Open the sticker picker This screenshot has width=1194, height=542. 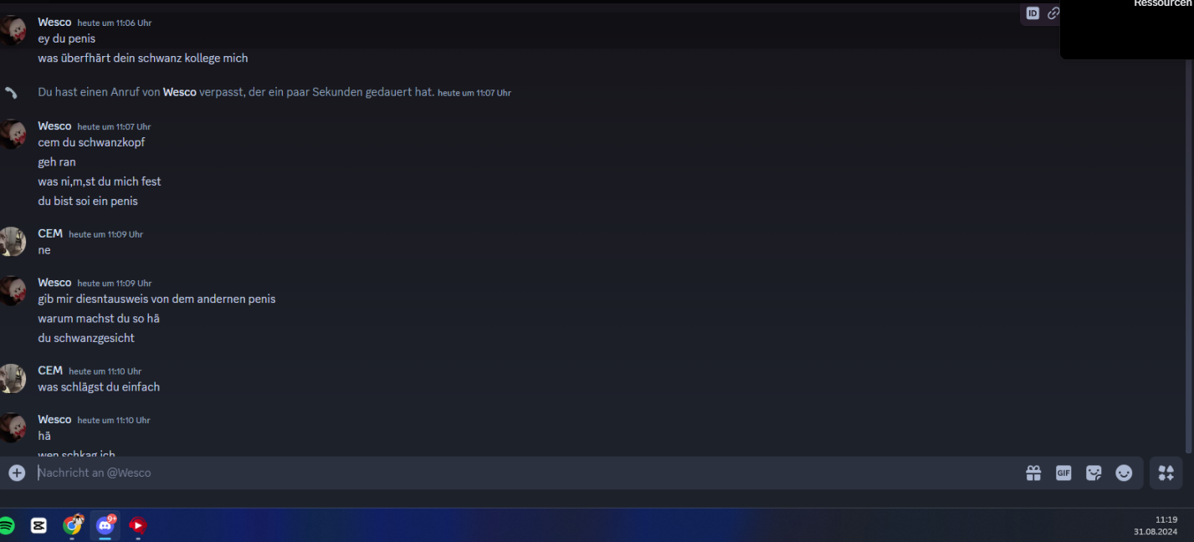[1094, 473]
